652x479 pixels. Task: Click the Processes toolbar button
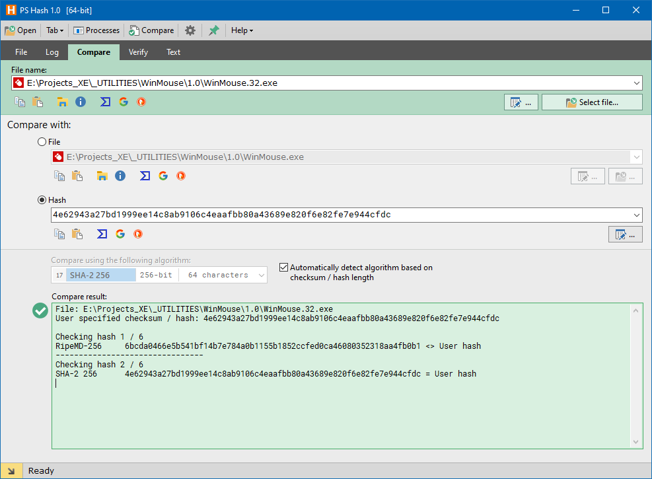96,30
